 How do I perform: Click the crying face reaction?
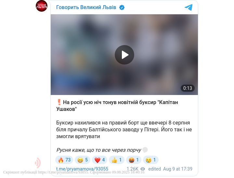150,160
